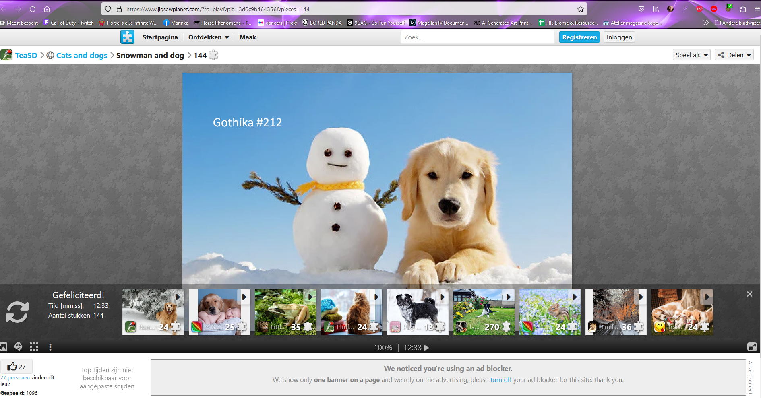This screenshot has width=761, height=398.
Task: Open the TeaSD profile link
Action: pyautogui.click(x=26, y=55)
